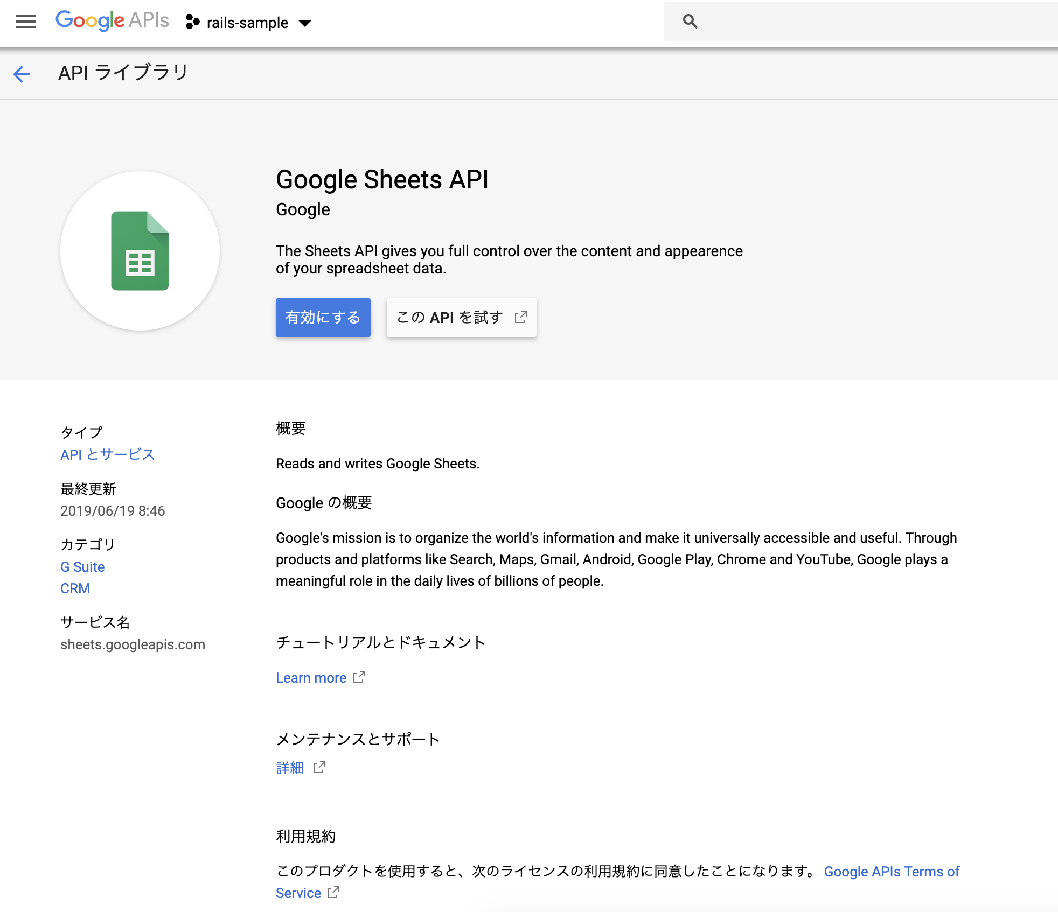Screen dimensions: 1058x912
Task: Click external-link icon next to 詳細
Action: pyautogui.click(x=319, y=767)
